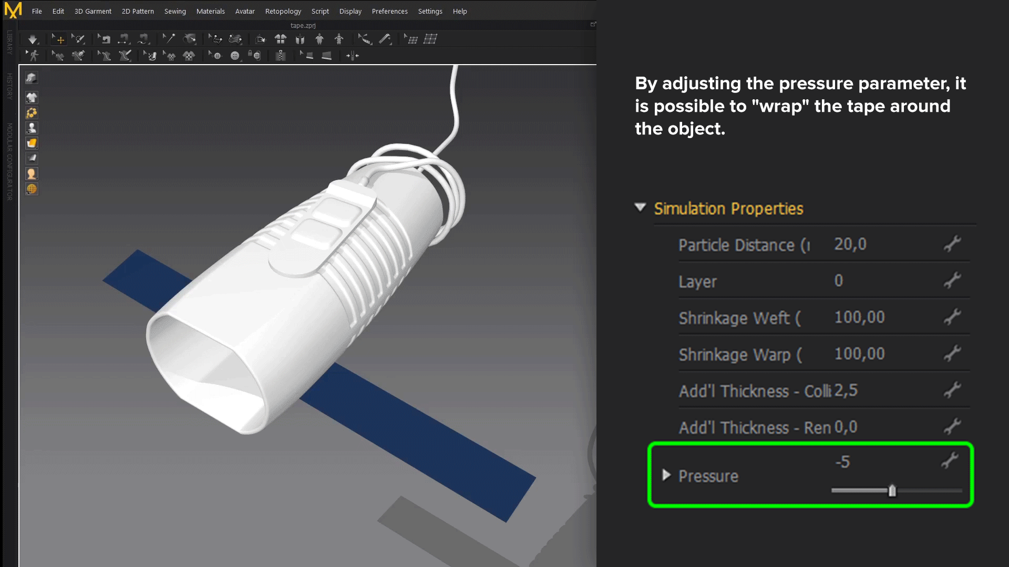The image size is (1009, 567).
Task: Click the Pressure slider handle
Action: (892, 491)
